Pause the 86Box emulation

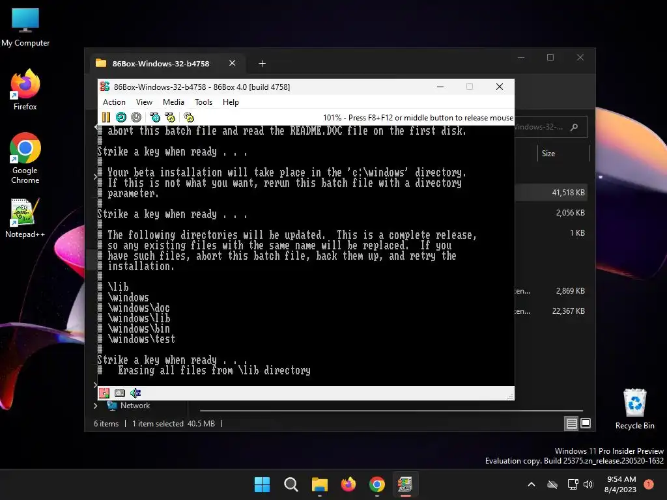(106, 117)
